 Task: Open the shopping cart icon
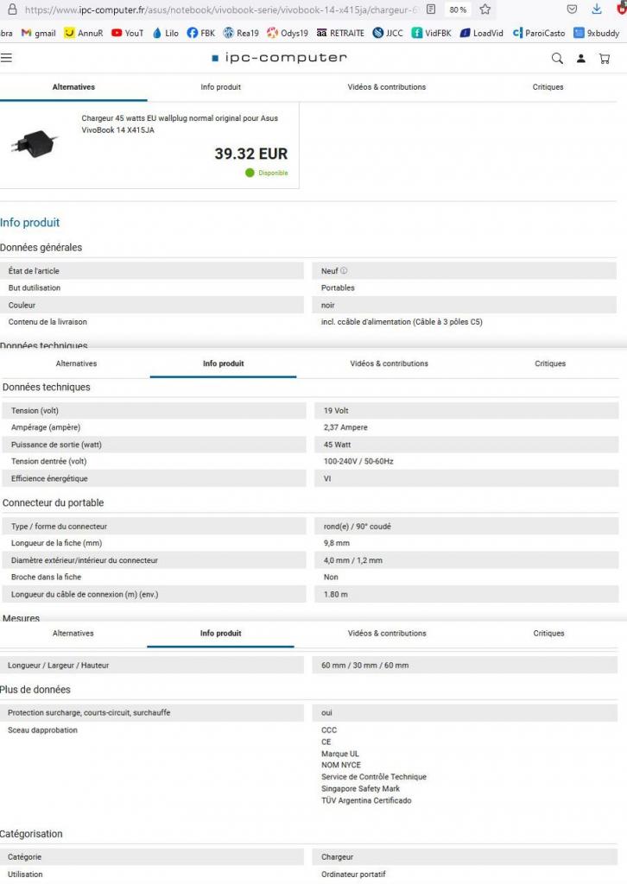[604, 58]
